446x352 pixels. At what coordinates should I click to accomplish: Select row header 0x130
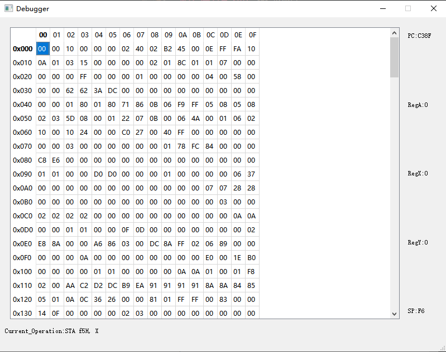[x=23, y=312]
